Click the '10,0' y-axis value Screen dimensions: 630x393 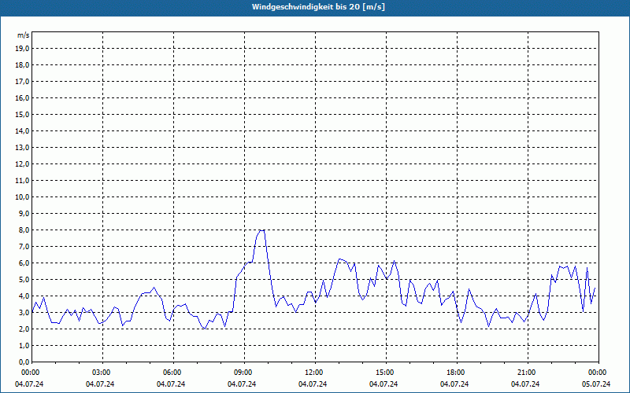23,197
